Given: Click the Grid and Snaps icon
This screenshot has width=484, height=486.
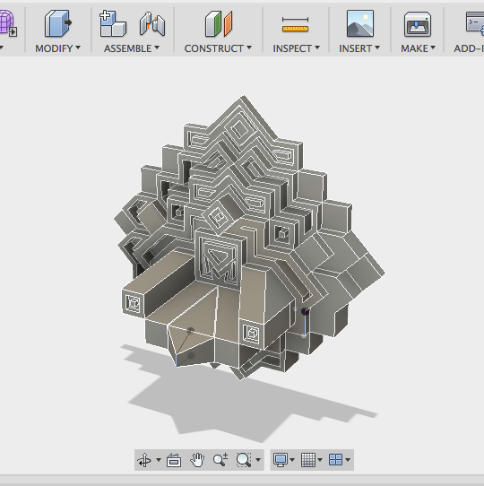Looking at the screenshot, I should click(x=308, y=460).
